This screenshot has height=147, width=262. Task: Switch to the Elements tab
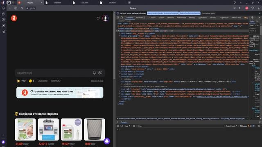click(x=130, y=18)
